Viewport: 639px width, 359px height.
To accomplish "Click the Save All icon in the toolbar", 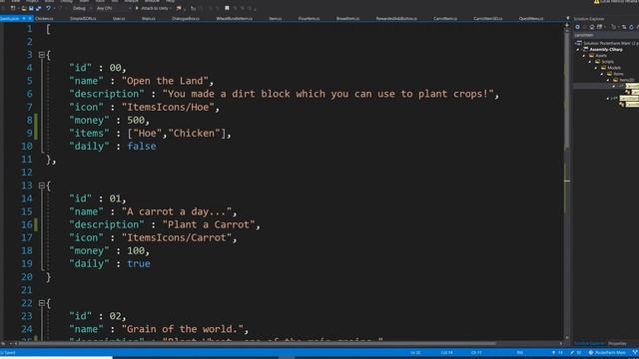I will [x=38, y=8].
